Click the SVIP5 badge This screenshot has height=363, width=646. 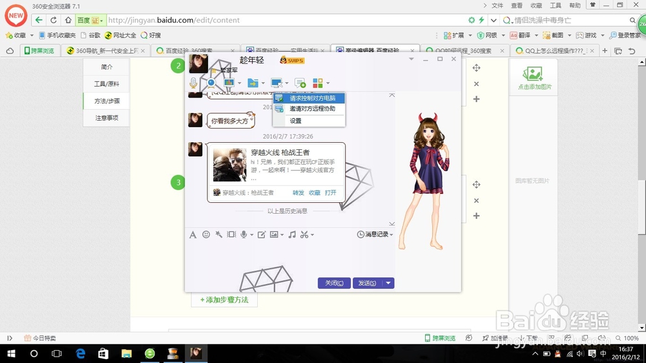[x=292, y=61]
